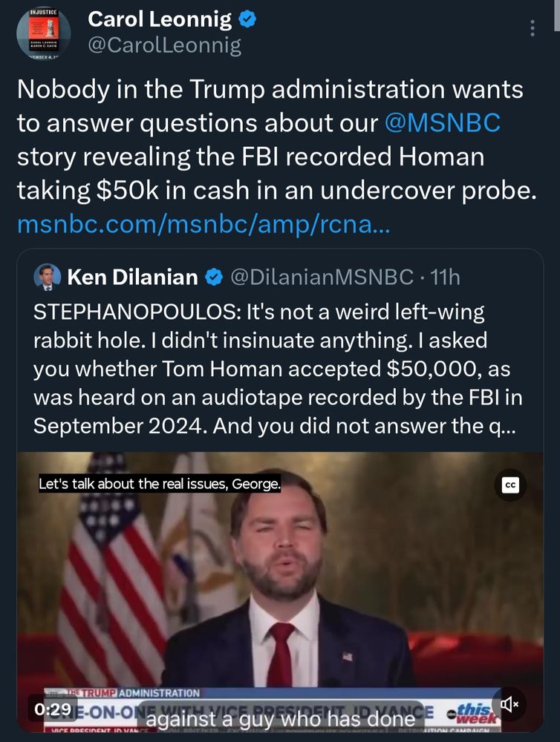This screenshot has height=742, width=560.
Task: Click the Ken Dilanian display name
Action: 132,278
